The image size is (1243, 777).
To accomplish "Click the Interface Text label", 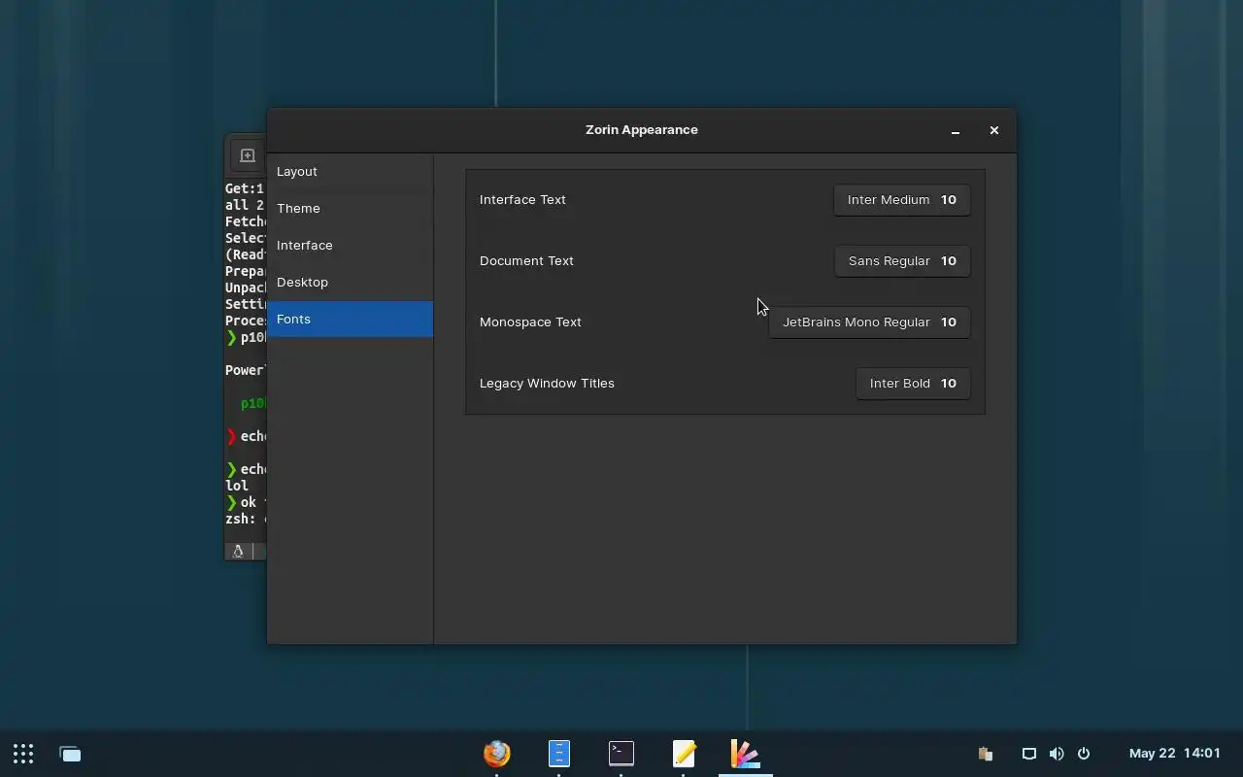I will pyautogui.click(x=522, y=200).
